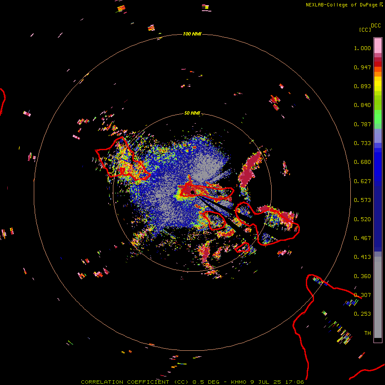Click the 0.467 scale value

362,238
